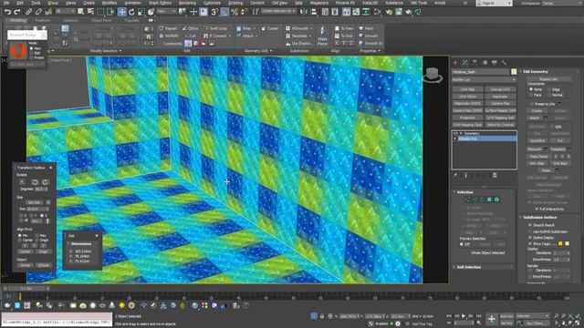584x328 pixels.
Task: Click the QuickSlice button
Action: point(537,140)
